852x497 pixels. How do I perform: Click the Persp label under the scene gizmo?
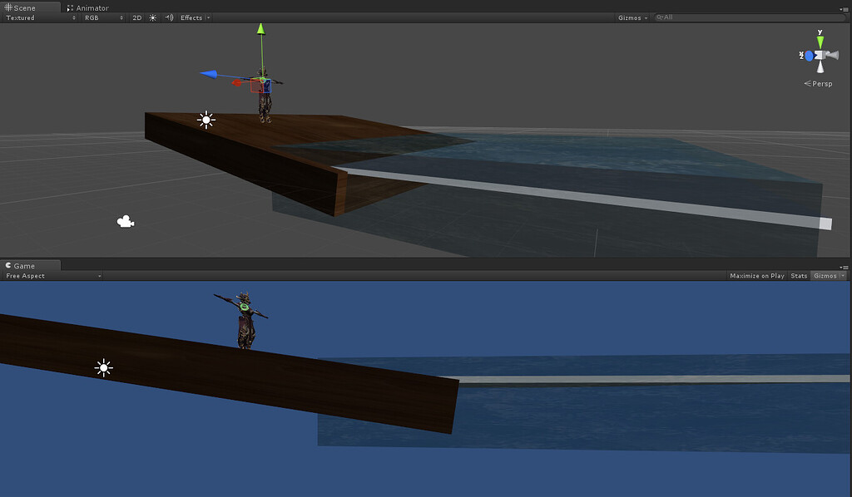pyautogui.click(x=819, y=83)
